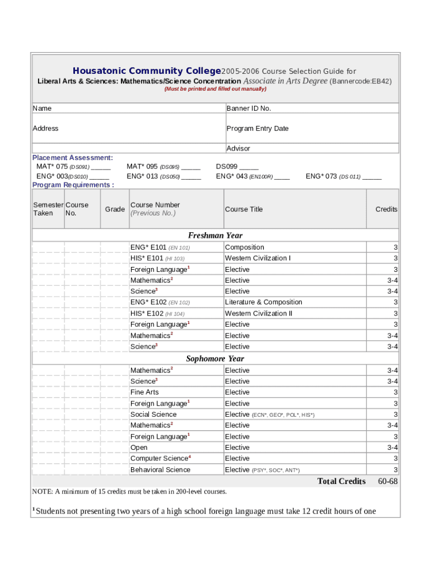Click the Total Credits value 60-68
The image size is (431, 573).
pos(387,482)
